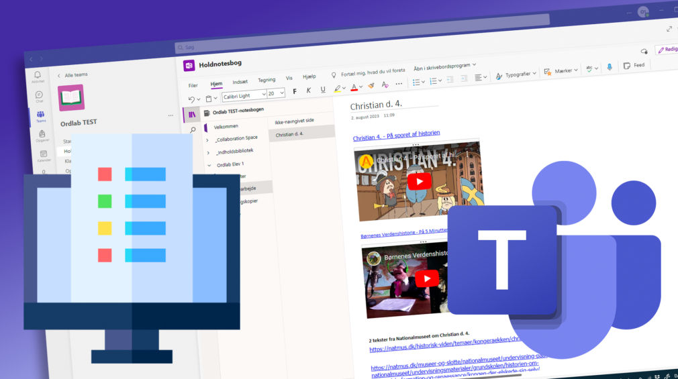Play the Børnenes Verdenshistorie YouTube video
The height and width of the screenshot is (379, 678).
[x=427, y=279]
